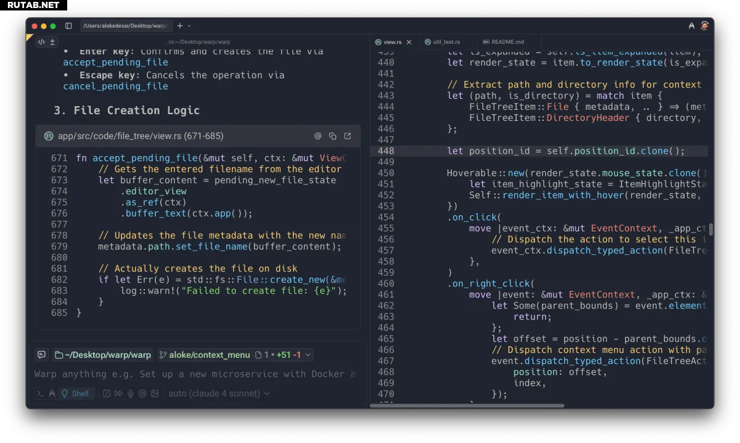Image resolution: width=740 pixels, height=443 pixels.
Task: Attach code block as context with @ icon
Action: click(x=318, y=136)
